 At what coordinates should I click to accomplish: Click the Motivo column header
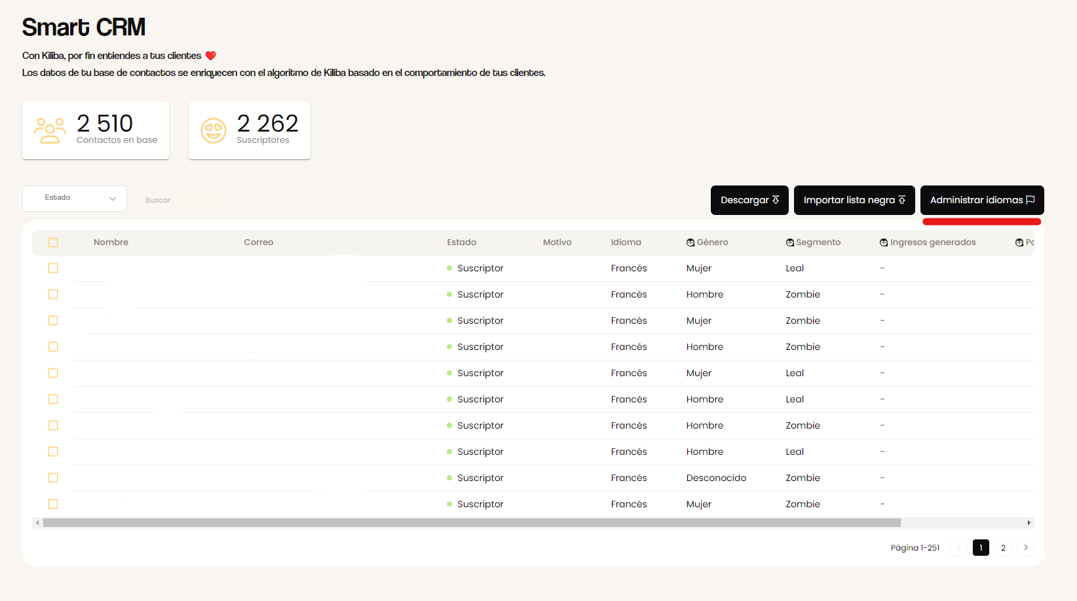(x=557, y=242)
